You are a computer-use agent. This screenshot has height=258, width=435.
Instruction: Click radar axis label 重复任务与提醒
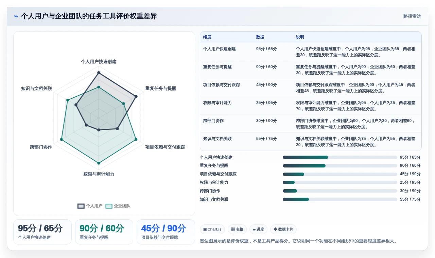click(161, 88)
